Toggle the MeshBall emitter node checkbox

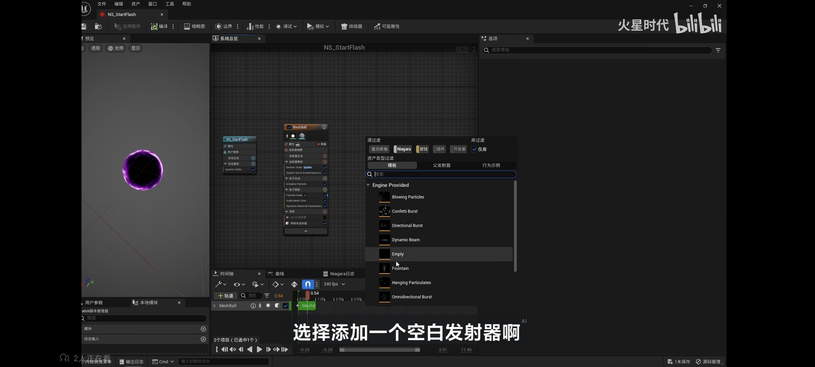tap(289, 127)
